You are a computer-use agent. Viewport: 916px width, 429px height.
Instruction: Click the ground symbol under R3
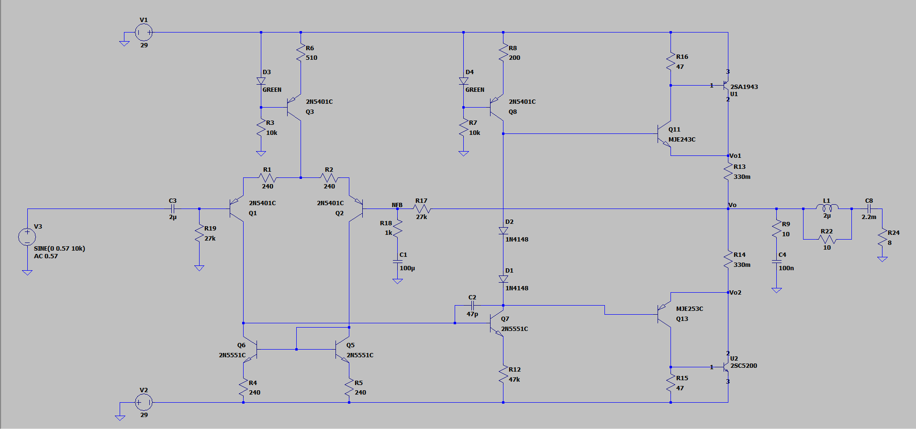[261, 153]
